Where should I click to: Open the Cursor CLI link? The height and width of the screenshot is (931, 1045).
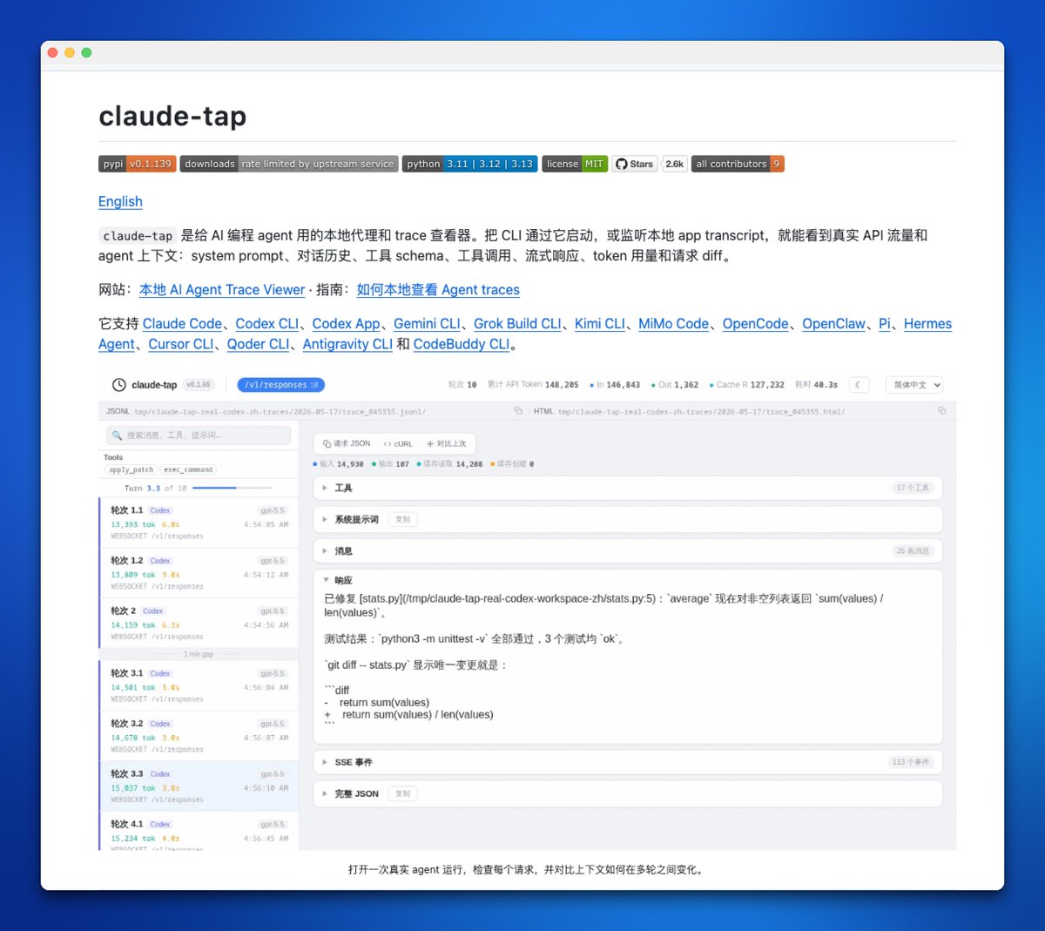coord(181,344)
